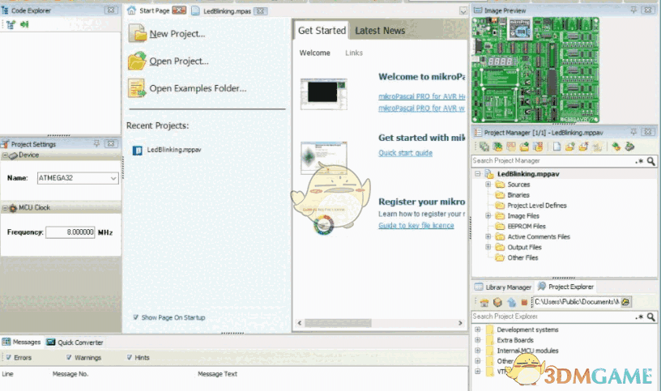Expand the Image Files folder node
Screen dimensions: 661x391
tap(488, 215)
